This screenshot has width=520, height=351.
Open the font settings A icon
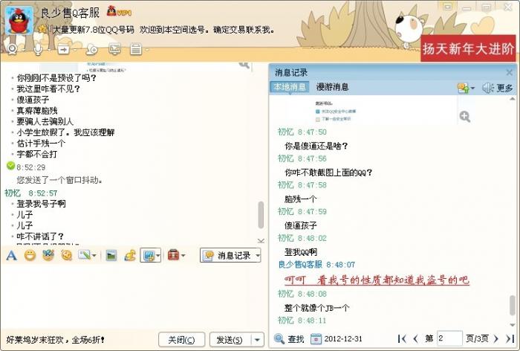11,255
